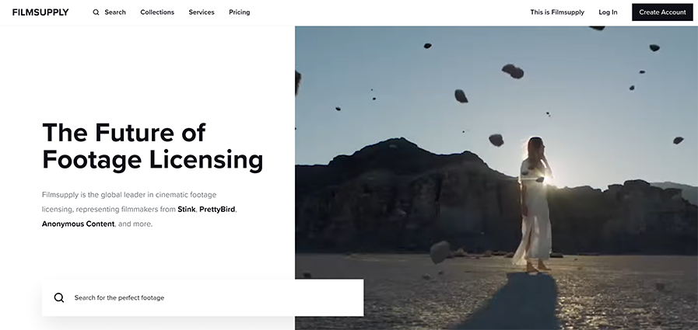The width and height of the screenshot is (698, 330).
Task: Follow the PrettyBird link
Action: click(217, 209)
